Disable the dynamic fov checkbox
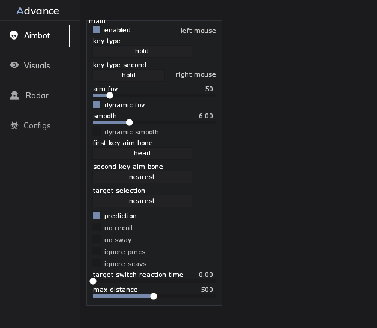The width and height of the screenshot is (377, 328). pyautogui.click(x=97, y=104)
